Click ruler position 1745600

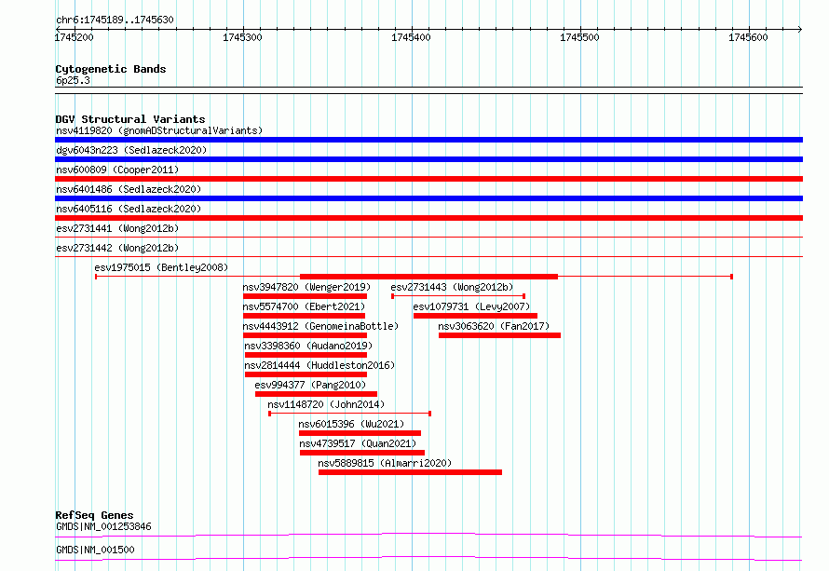coord(748,37)
